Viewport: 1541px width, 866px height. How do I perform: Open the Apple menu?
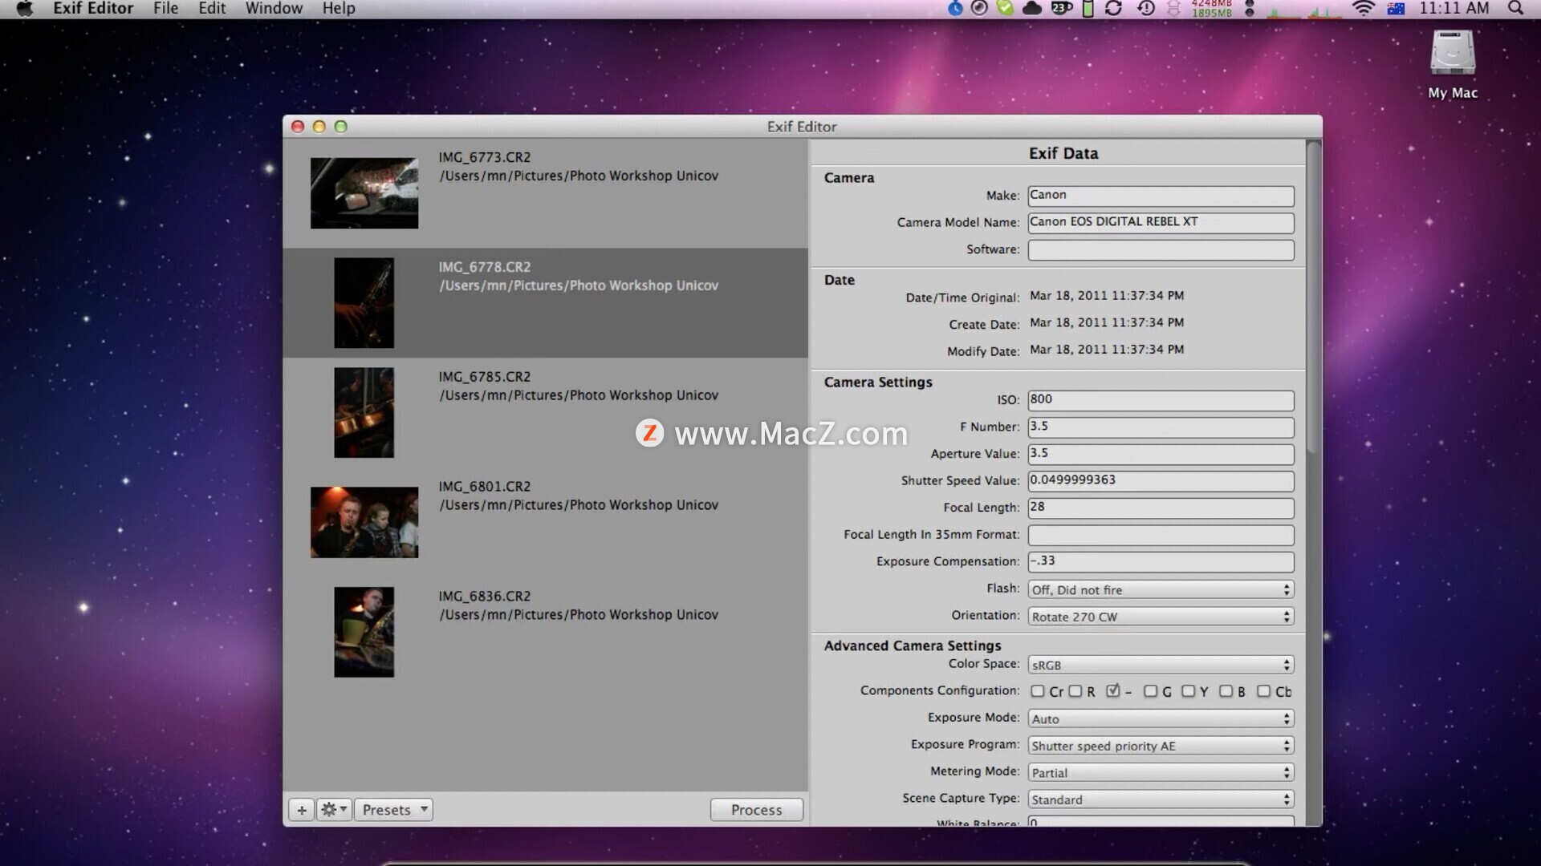pos(25,9)
